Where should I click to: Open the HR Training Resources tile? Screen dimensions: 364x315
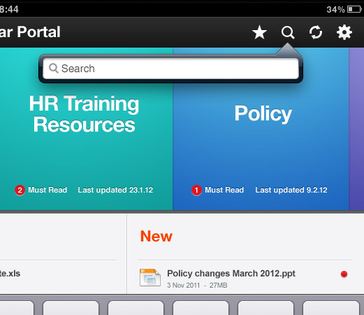pyautogui.click(x=86, y=129)
